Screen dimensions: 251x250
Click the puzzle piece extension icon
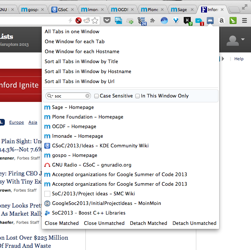pyautogui.click(x=152, y=21)
